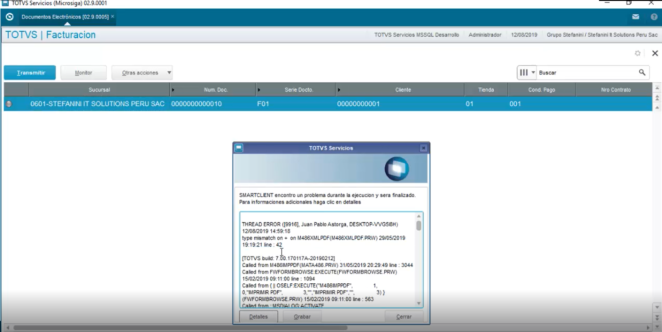Click arrow marker before Cliente header

[339, 90]
